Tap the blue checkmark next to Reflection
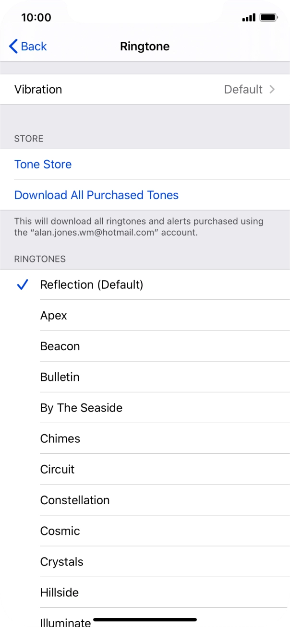Image resolution: width=290 pixels, height=627 pixels. click(x=22, y=284)
